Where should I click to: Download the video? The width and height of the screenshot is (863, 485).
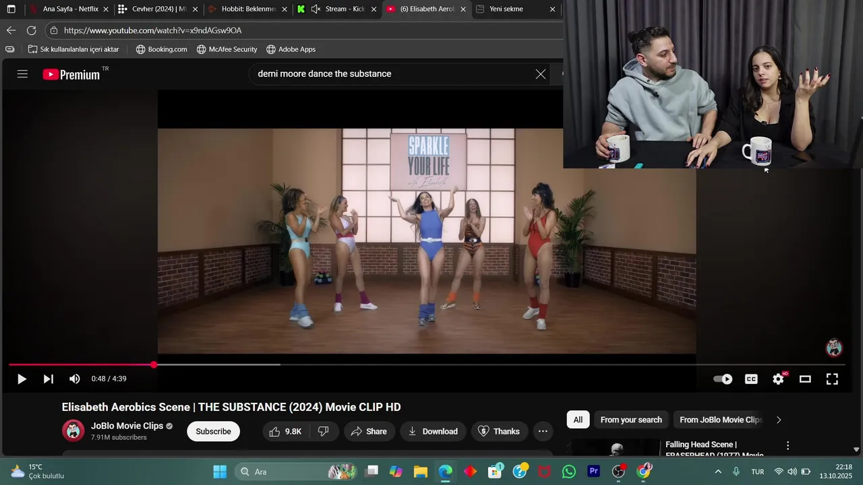(432, 431)
